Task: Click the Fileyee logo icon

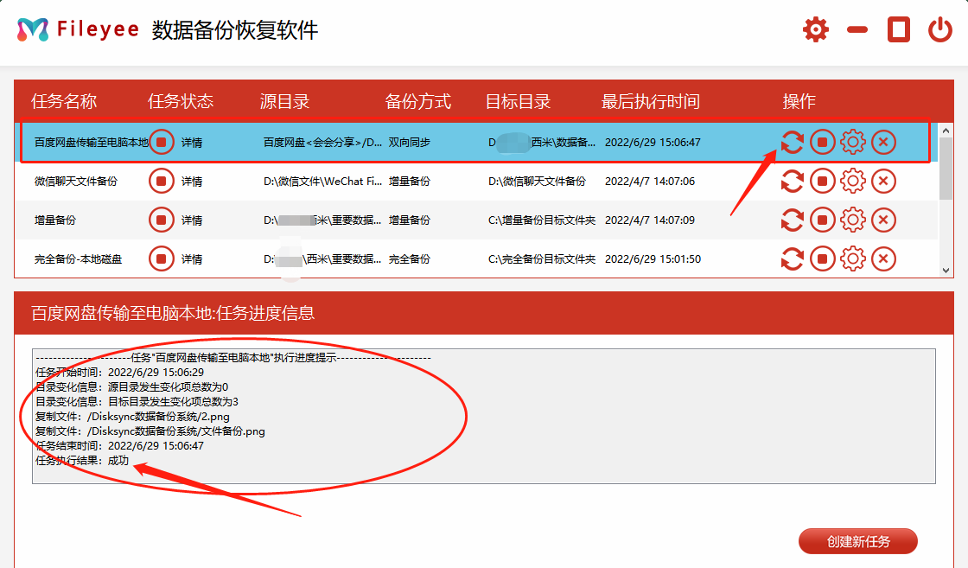Action: click(x=33, y=29)
